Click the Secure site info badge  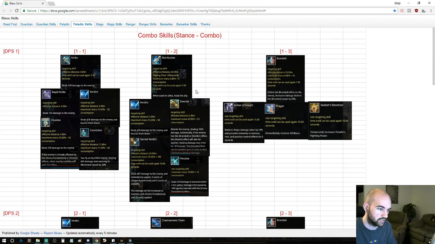30,11
